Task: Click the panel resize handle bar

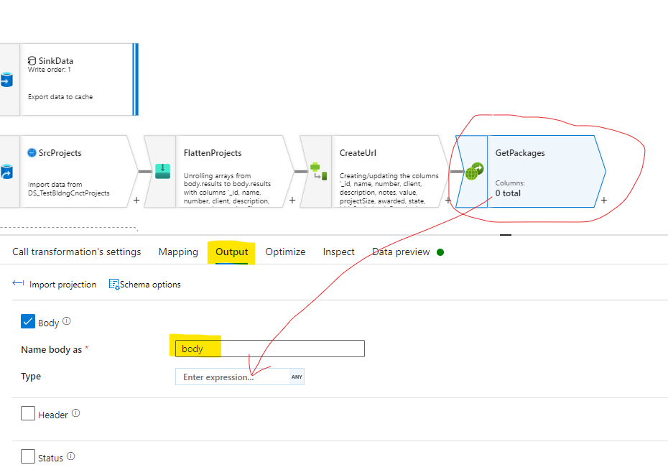Action: pos(506,235)
